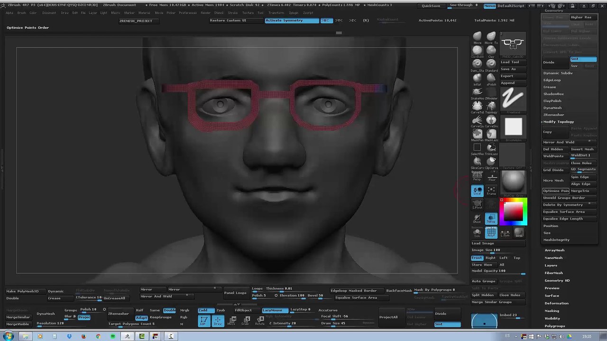Open the Alpha menu
Screen dimensions: 607x341
[9, 13]
